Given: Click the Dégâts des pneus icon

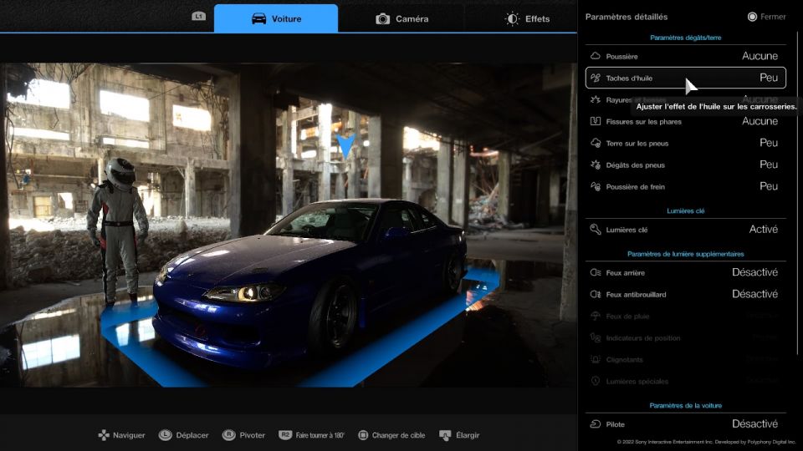Looking at the screenshot, I should pyautogui.click(x=595, y=165).
